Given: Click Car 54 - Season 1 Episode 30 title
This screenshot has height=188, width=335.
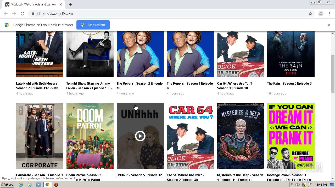Looking at the screenshot, I should [x=236, y=86].
